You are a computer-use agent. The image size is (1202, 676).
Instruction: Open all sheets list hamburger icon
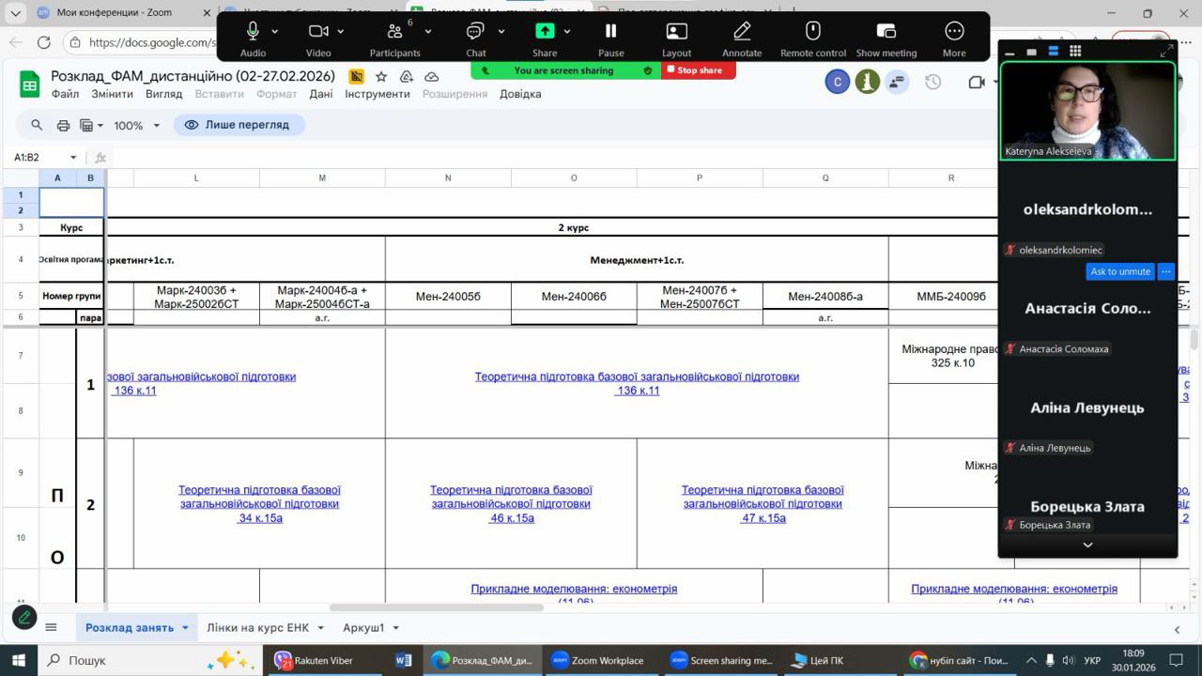52,627
